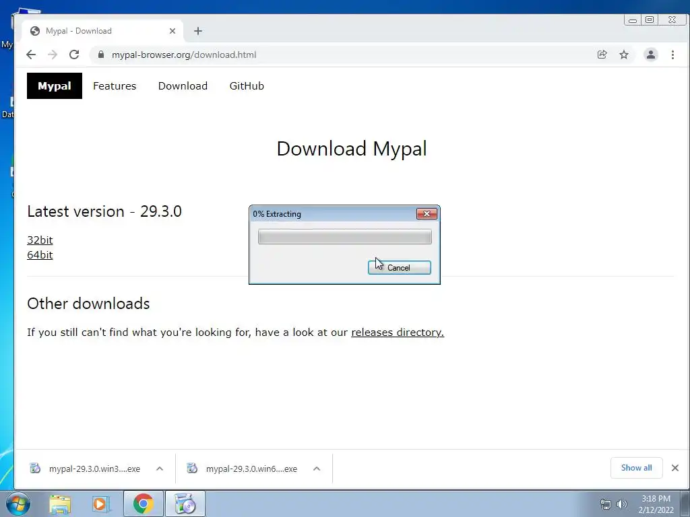Open the Windows Start menu

pyautogui.click(x=18, y=504)
